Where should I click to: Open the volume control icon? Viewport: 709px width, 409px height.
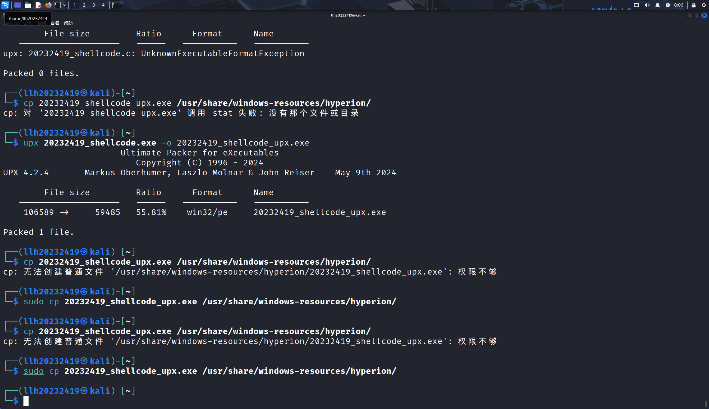[x=647, y=5]
